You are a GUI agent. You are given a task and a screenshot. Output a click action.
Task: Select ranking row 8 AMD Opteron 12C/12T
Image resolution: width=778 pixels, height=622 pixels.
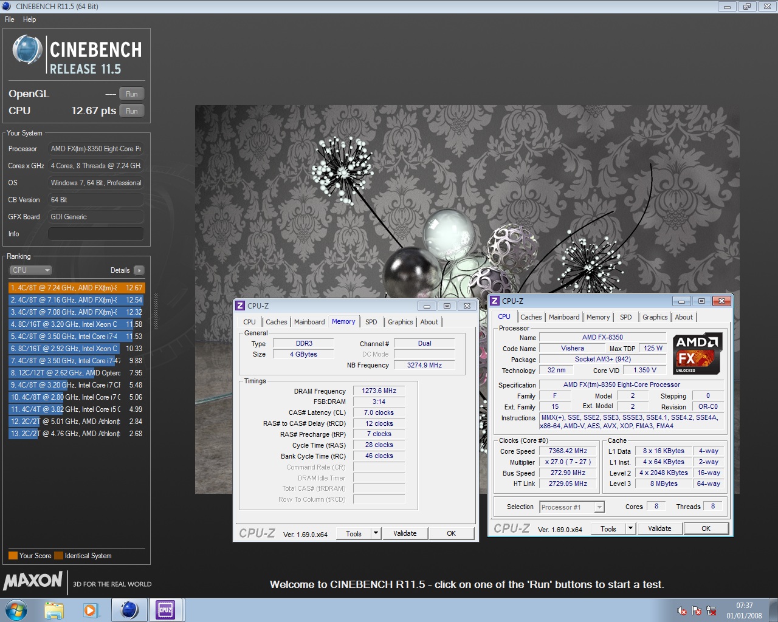77,373
